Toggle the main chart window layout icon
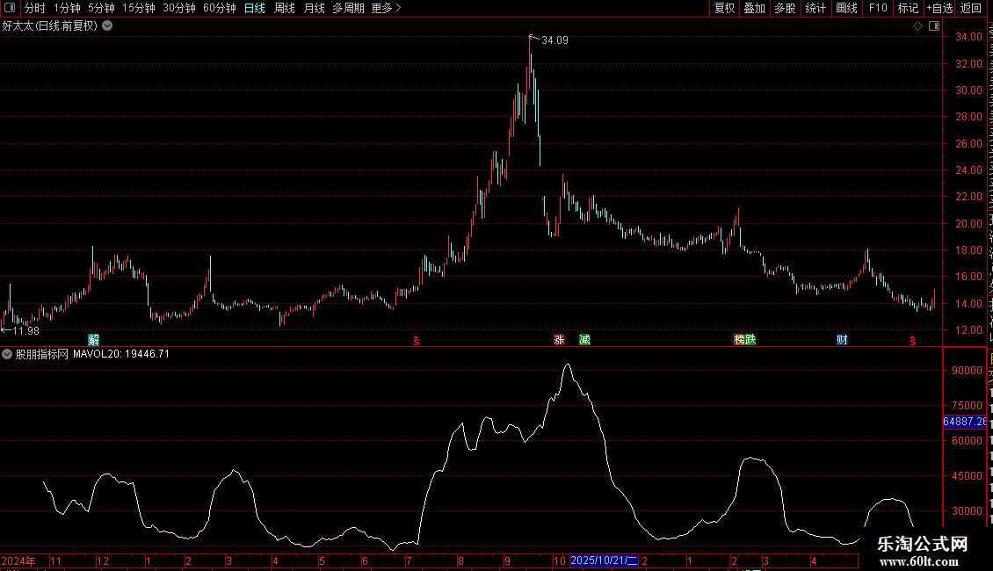 934,26
